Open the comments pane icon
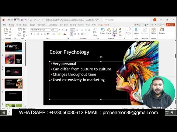Image resolution: width=177 pixels, height=132 pixels. [x=163, y=25]
